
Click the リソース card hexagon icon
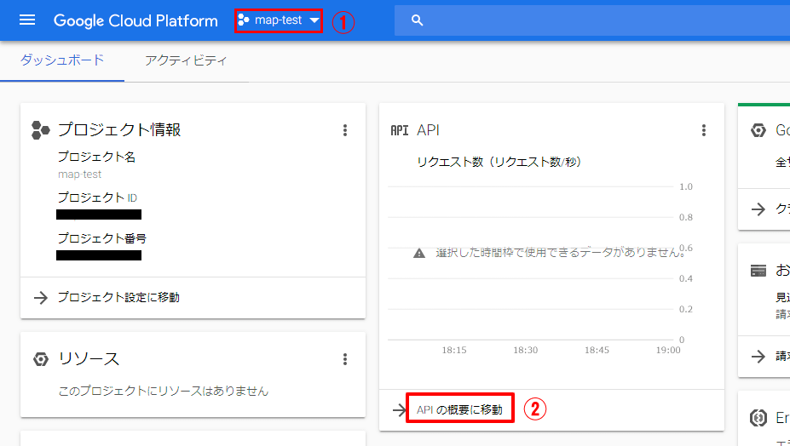pyautogui.click(x=41, y=359)
